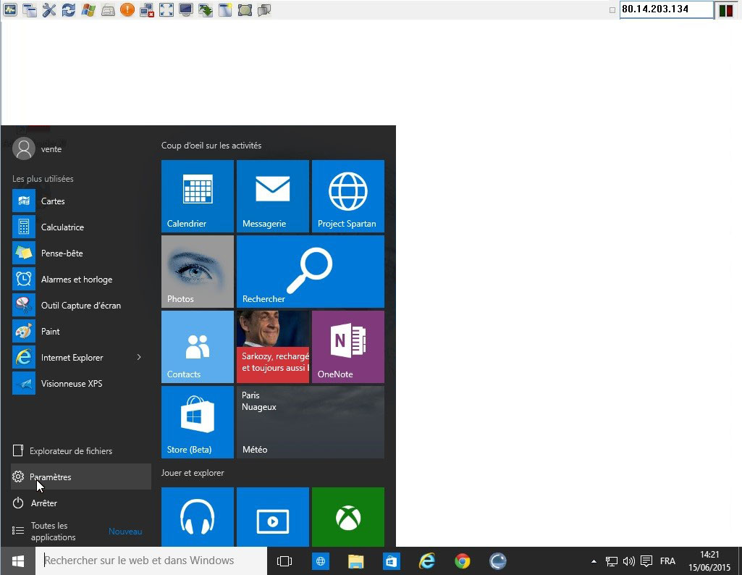Open the Contacts tile

point(197,346)
